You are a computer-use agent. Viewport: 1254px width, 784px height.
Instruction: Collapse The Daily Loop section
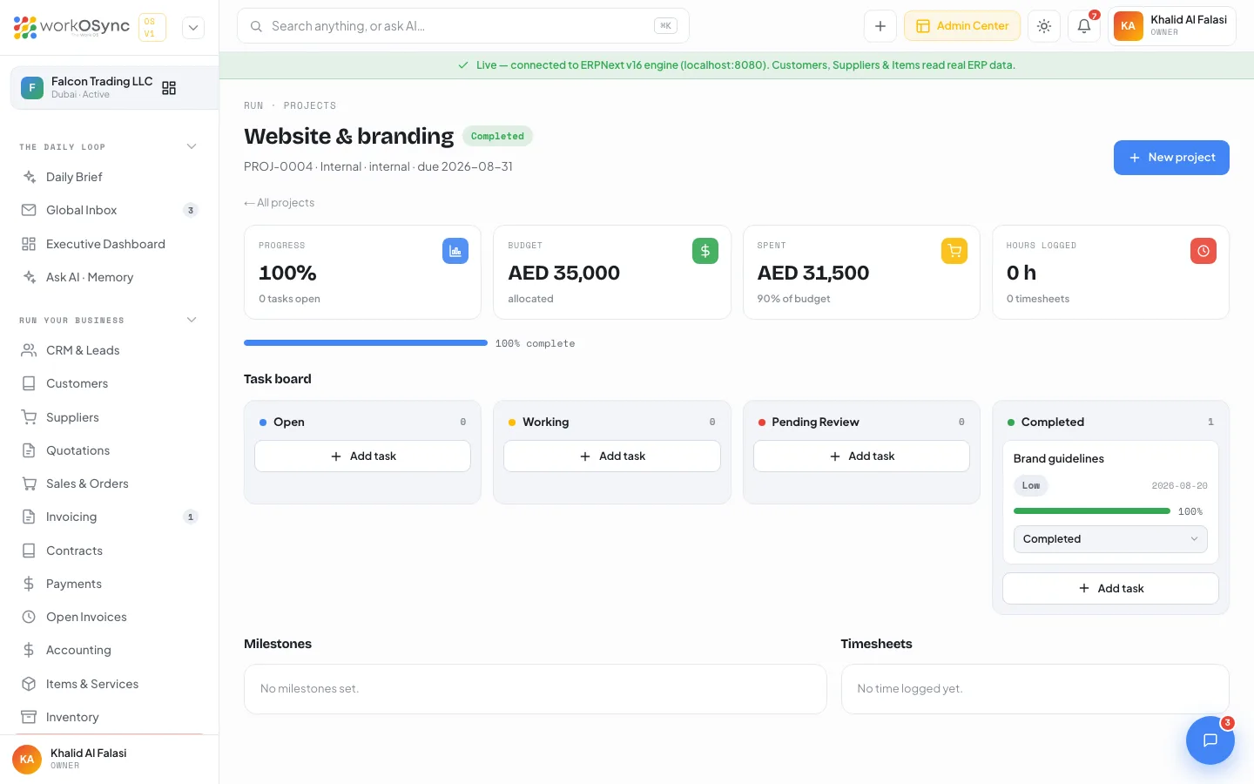(x=192, y=146)
